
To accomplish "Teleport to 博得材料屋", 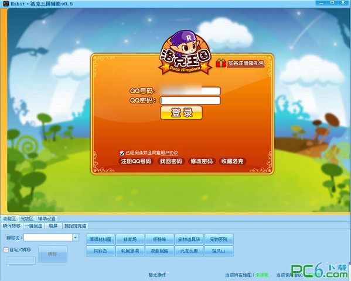I will pos(100,240).
